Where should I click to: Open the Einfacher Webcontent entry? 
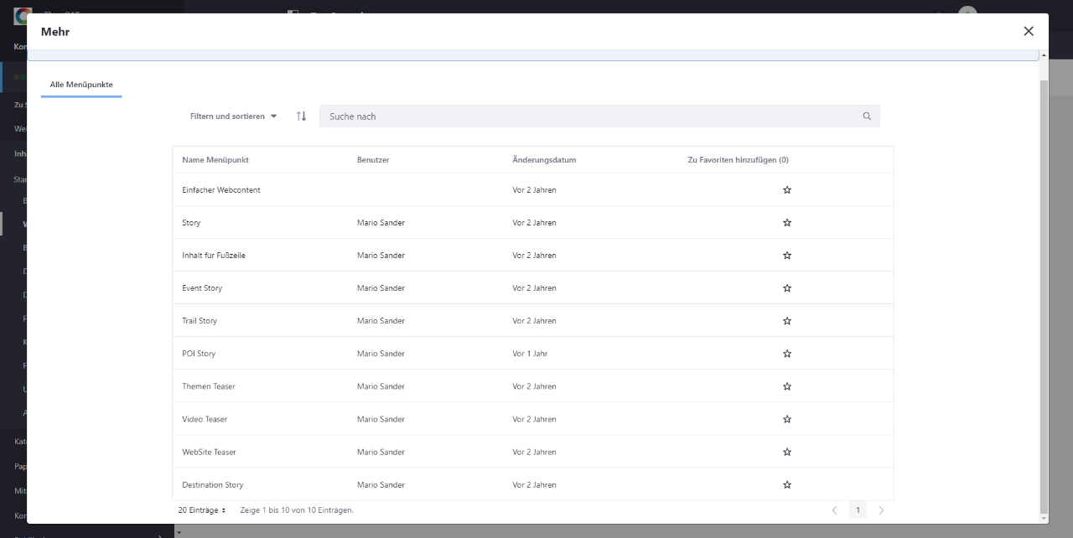(221, 190)
